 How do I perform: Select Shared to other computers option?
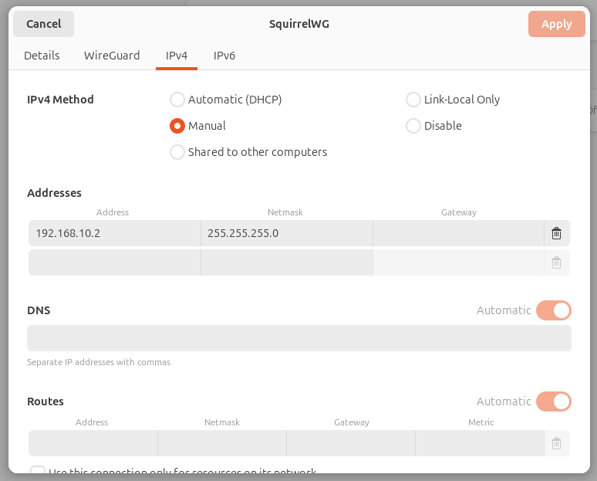coord(177,152)
